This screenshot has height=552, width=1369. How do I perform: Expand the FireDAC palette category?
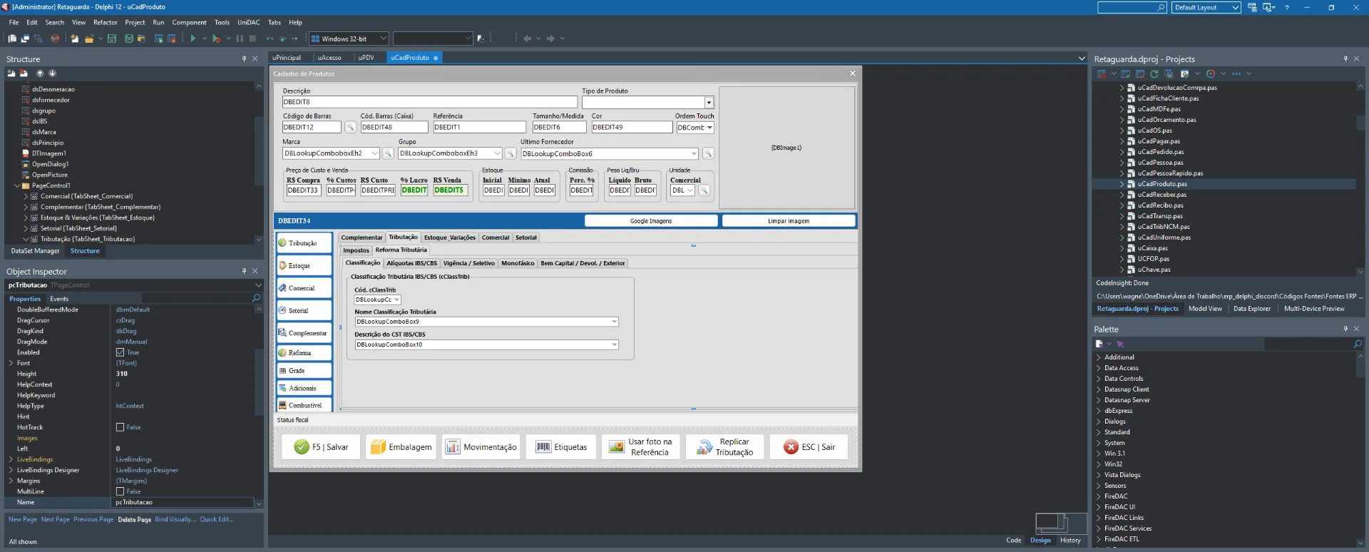click(1099, 496)
